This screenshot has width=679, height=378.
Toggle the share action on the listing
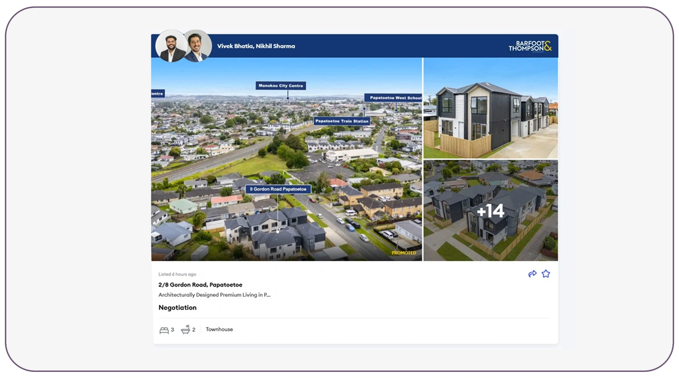[x=533, y=274]
